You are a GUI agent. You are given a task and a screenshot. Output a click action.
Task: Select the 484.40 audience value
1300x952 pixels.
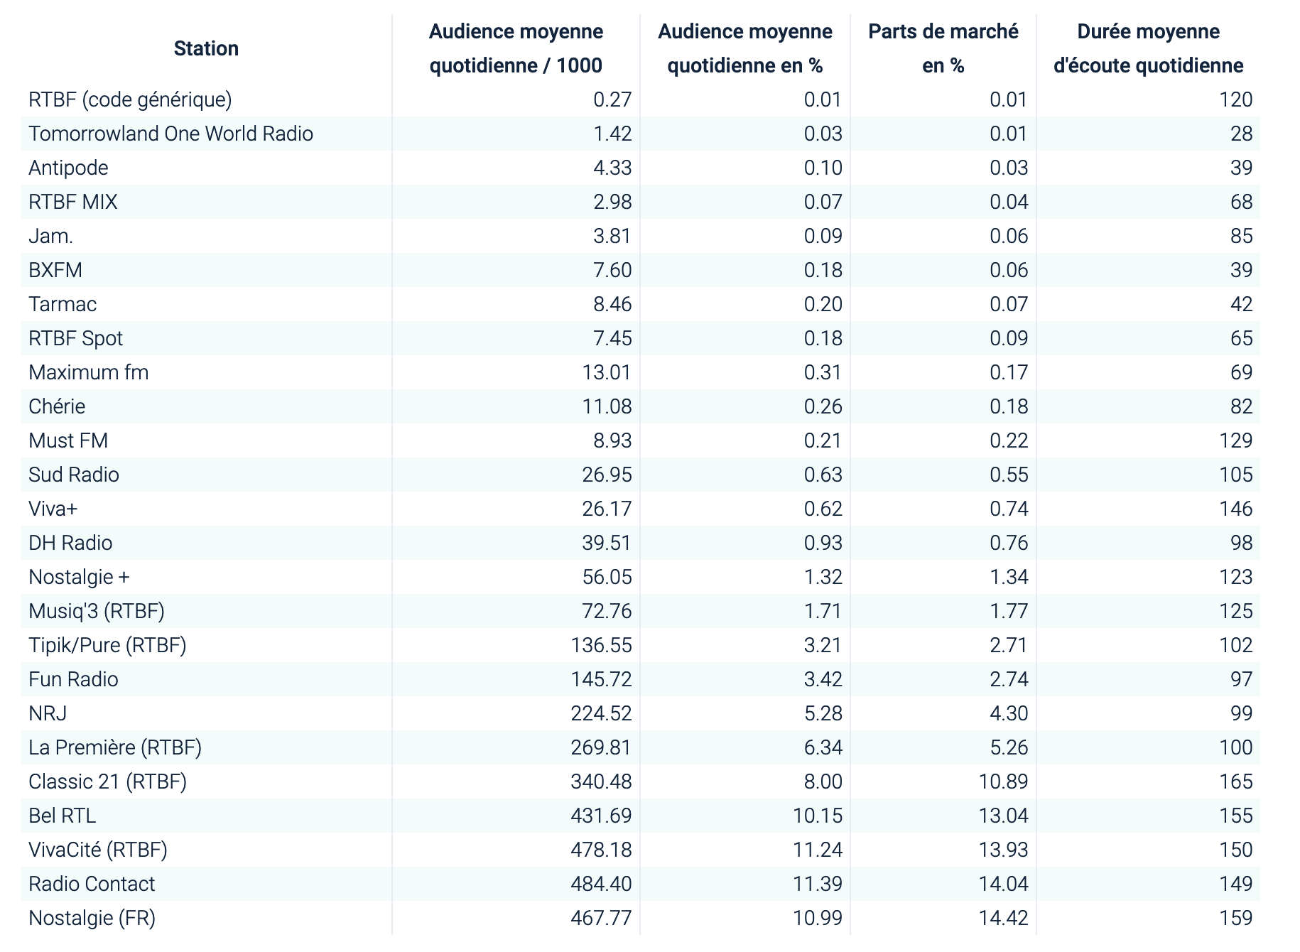(601, 884)
